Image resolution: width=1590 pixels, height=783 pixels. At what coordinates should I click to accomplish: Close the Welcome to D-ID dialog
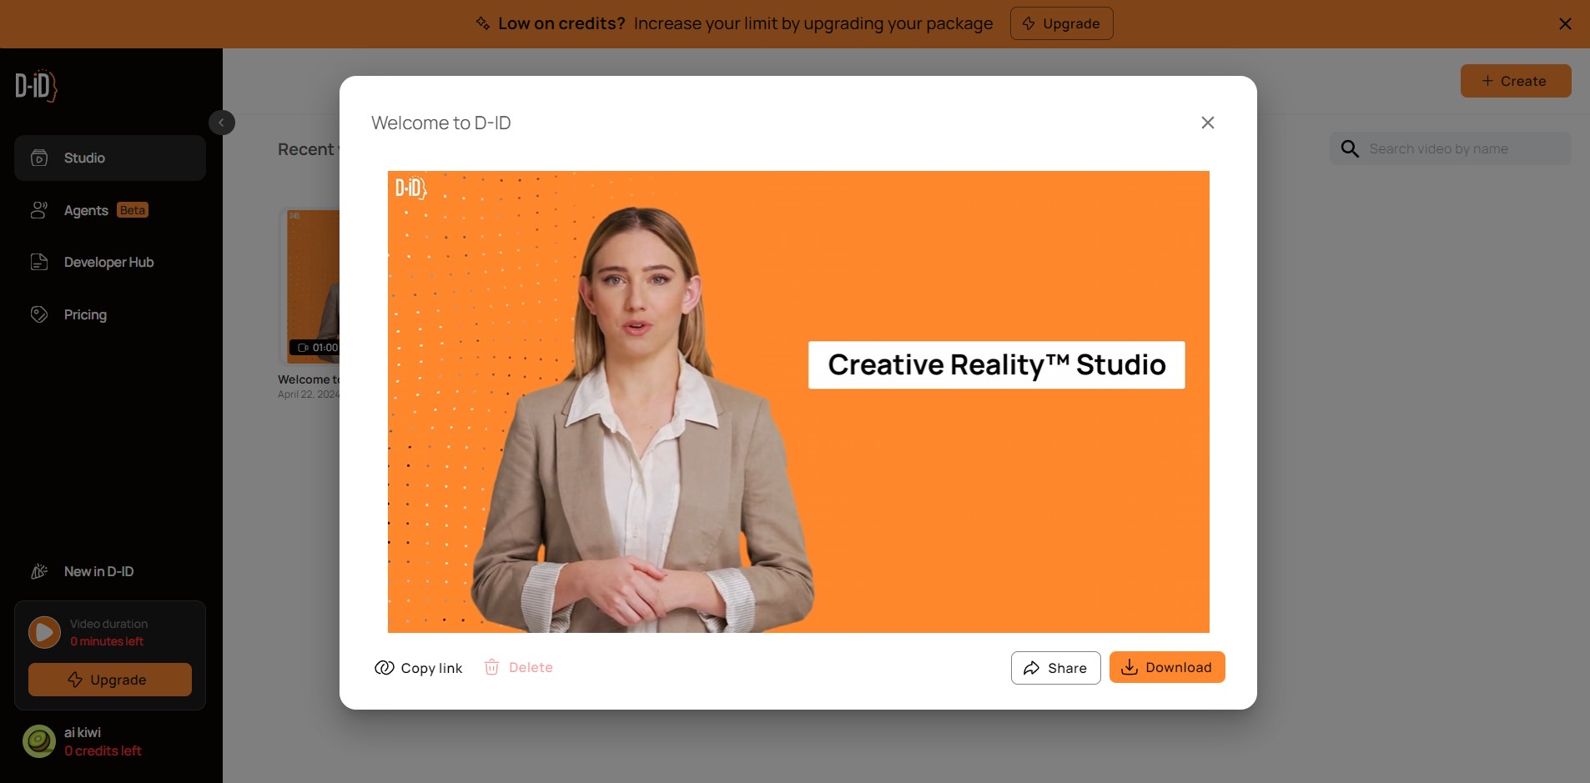pyautogui.click(x=1207, y=123)
